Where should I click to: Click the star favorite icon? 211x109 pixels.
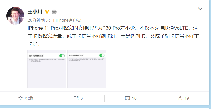(20, 98)
